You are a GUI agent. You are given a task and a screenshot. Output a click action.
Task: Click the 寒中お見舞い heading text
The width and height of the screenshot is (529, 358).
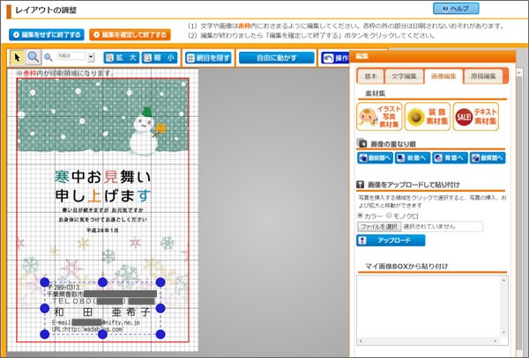click(103, 177)
